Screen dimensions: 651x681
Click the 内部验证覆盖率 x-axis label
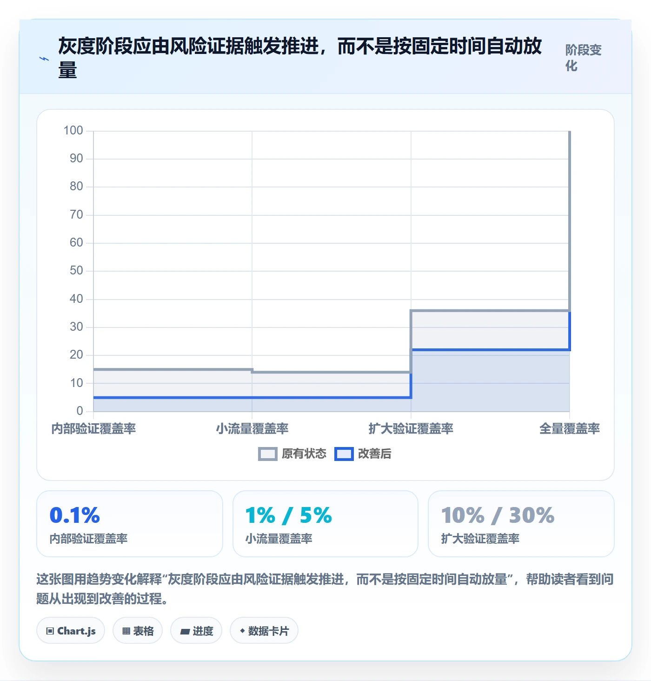click(x=93, y=429)
